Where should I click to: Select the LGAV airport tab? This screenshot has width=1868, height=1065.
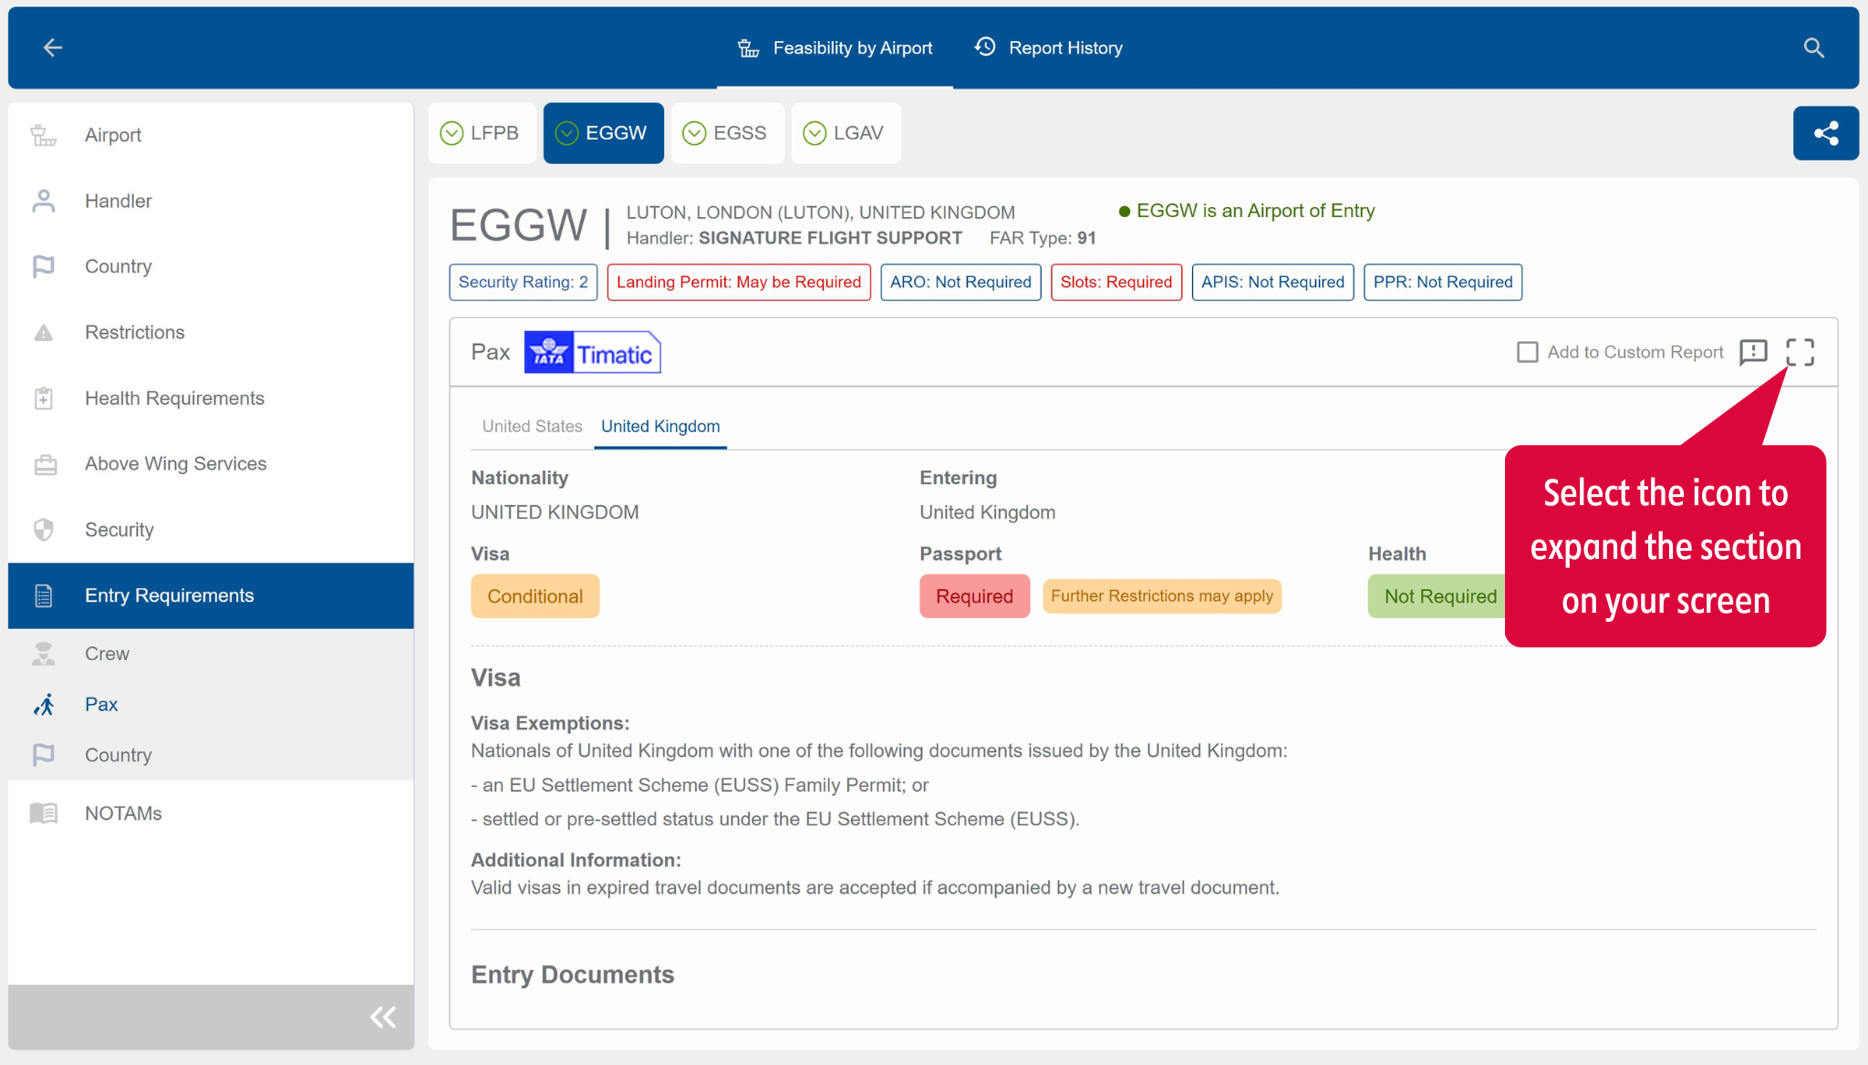coord(846,133)
